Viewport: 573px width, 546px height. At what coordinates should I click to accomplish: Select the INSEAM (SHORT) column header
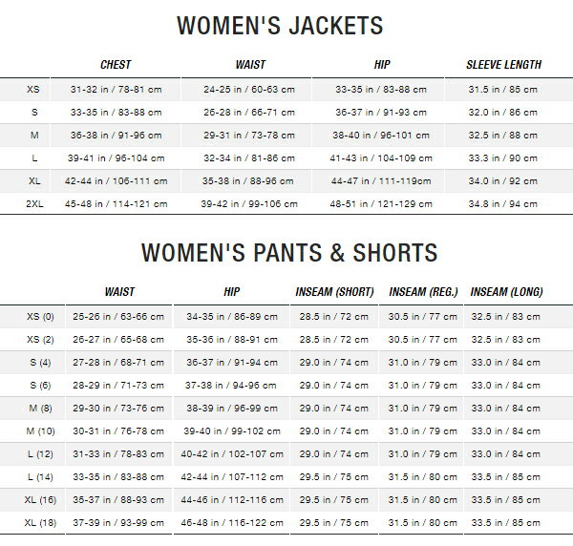coord(334,291)
